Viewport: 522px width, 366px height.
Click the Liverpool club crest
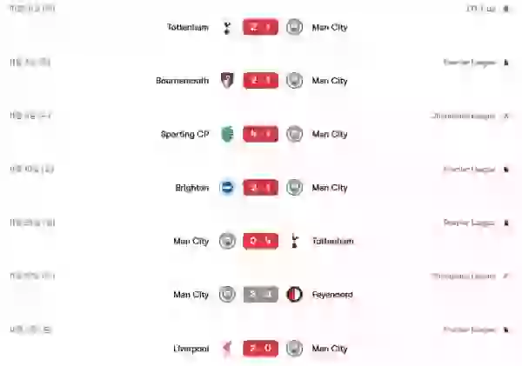coord(227,349)
